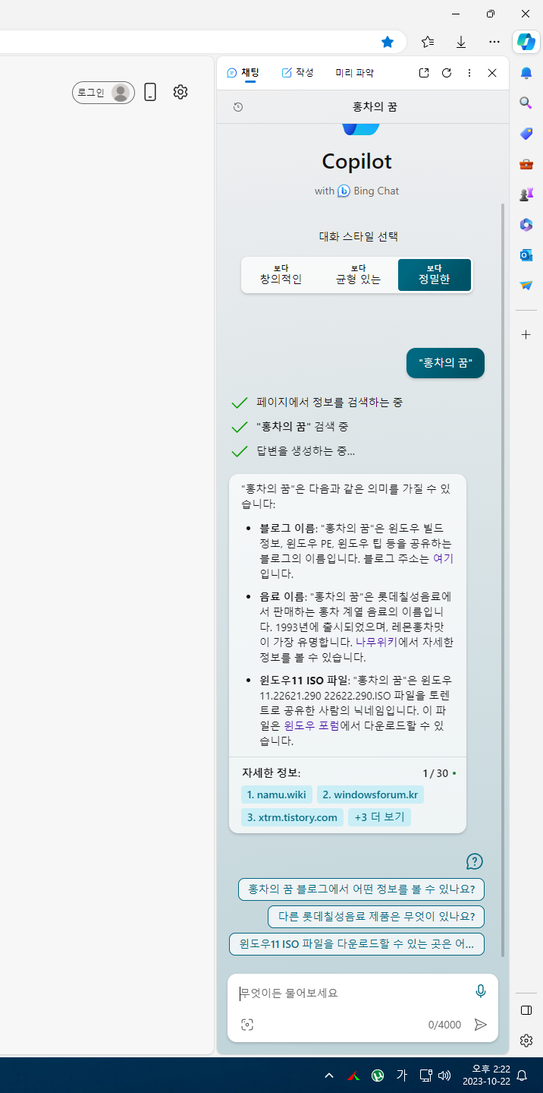The width and height of the screenshot is (543, 1093).
Task: Click the uTorrent tray icon
Action: [x=377, y=1076]
